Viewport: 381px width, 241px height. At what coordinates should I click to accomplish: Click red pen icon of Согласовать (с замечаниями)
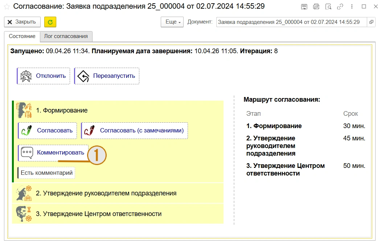(89, 131)
